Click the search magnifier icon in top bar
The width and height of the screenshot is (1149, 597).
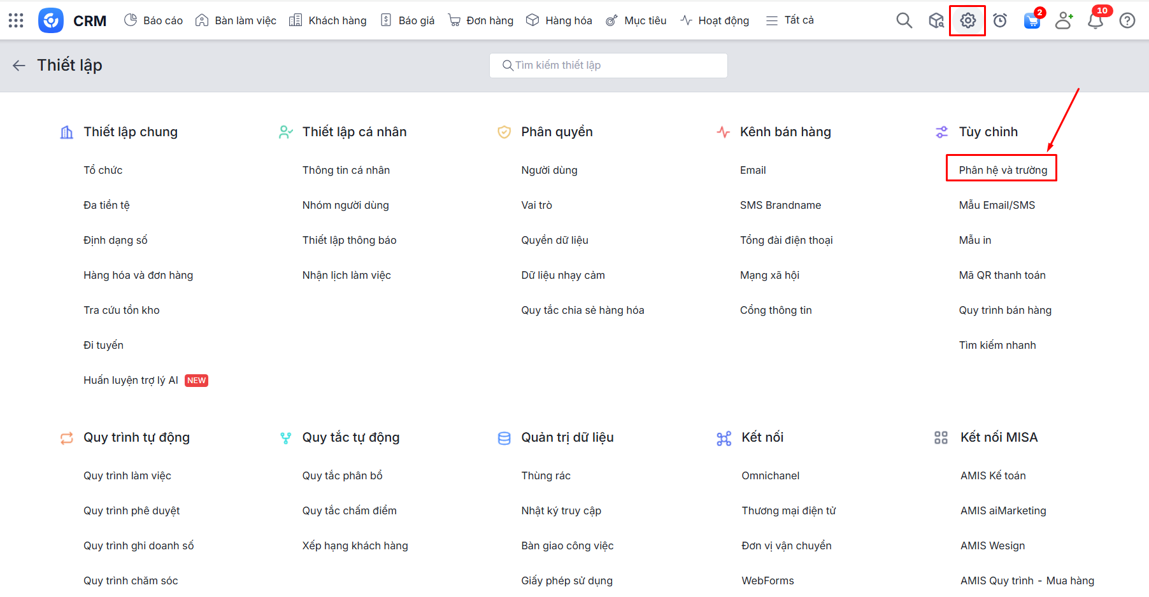(x=904, y=20)
